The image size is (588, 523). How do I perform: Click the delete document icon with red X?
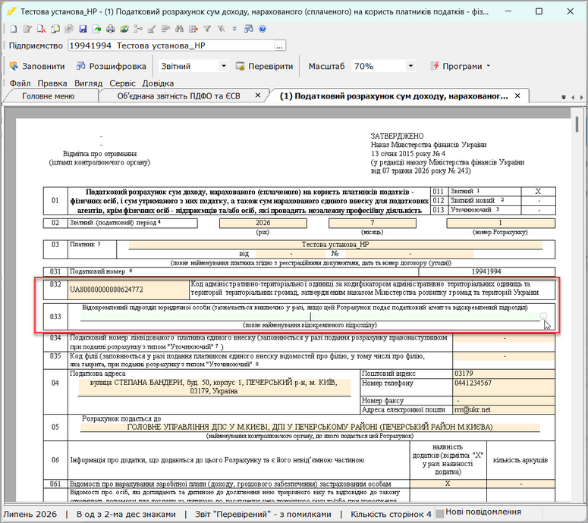[41, 29]
